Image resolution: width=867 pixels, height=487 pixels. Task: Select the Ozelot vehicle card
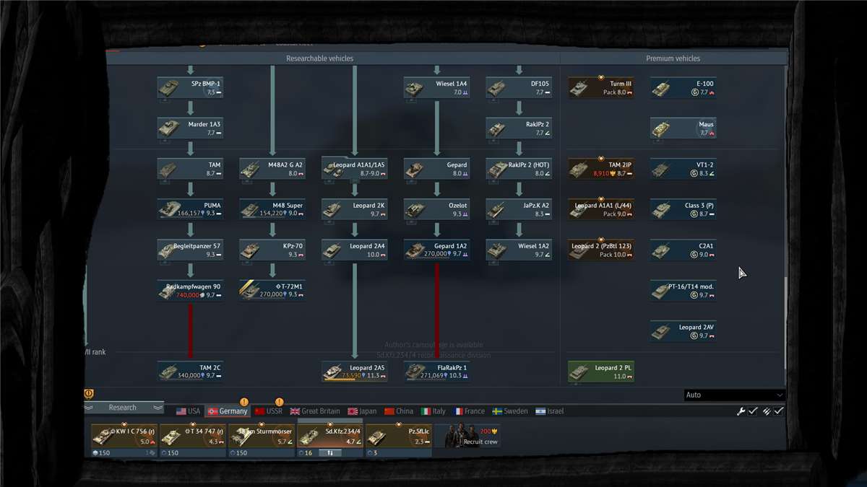coord(436,209)
